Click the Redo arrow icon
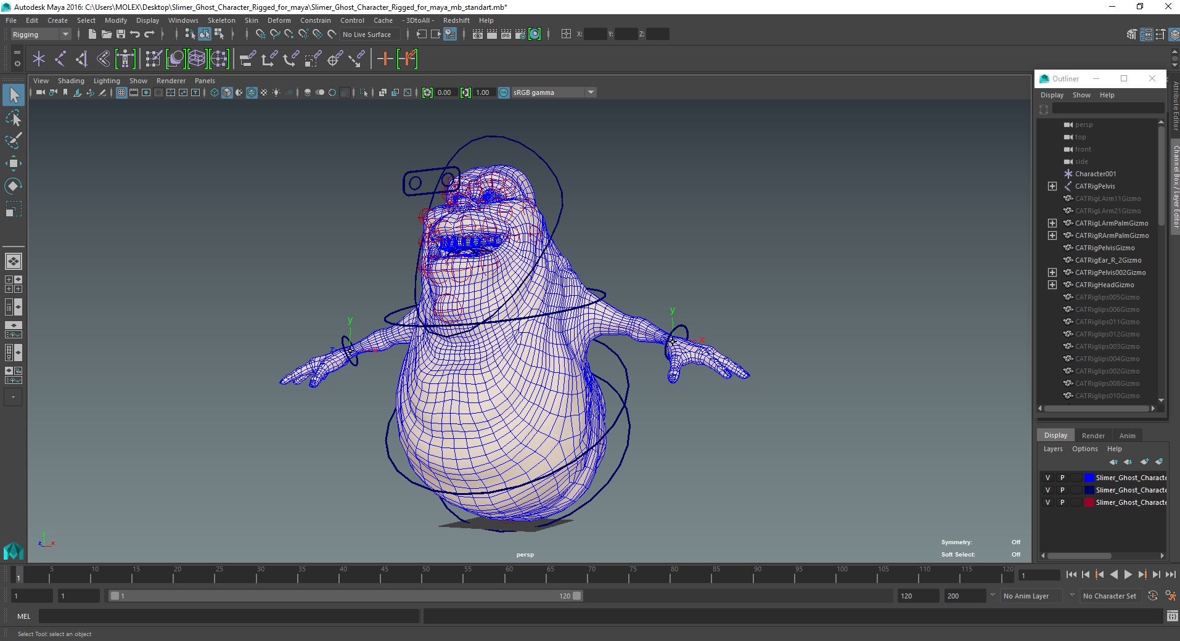The width and height of the screenshot is (1180, 641). click(149, 35)
